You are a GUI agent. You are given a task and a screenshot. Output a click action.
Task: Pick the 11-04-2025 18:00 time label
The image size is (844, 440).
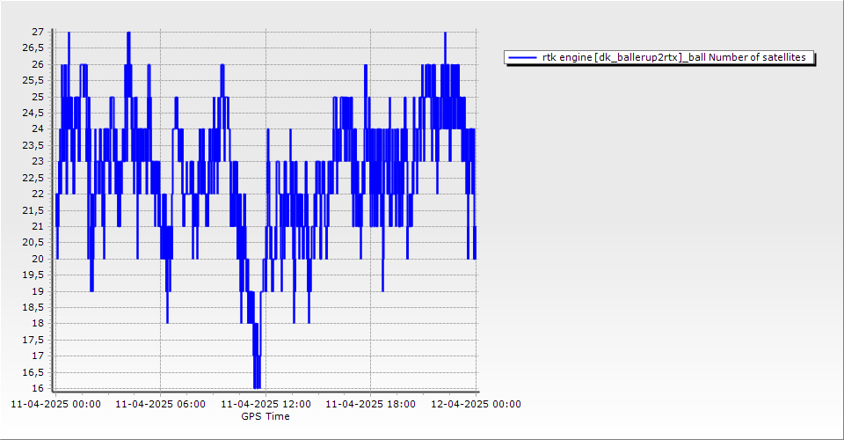[x=370, y=405]
